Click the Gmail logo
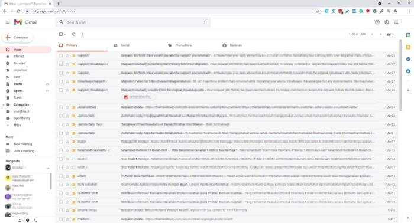This screenshot has width=414, height=223. [25, 22]
